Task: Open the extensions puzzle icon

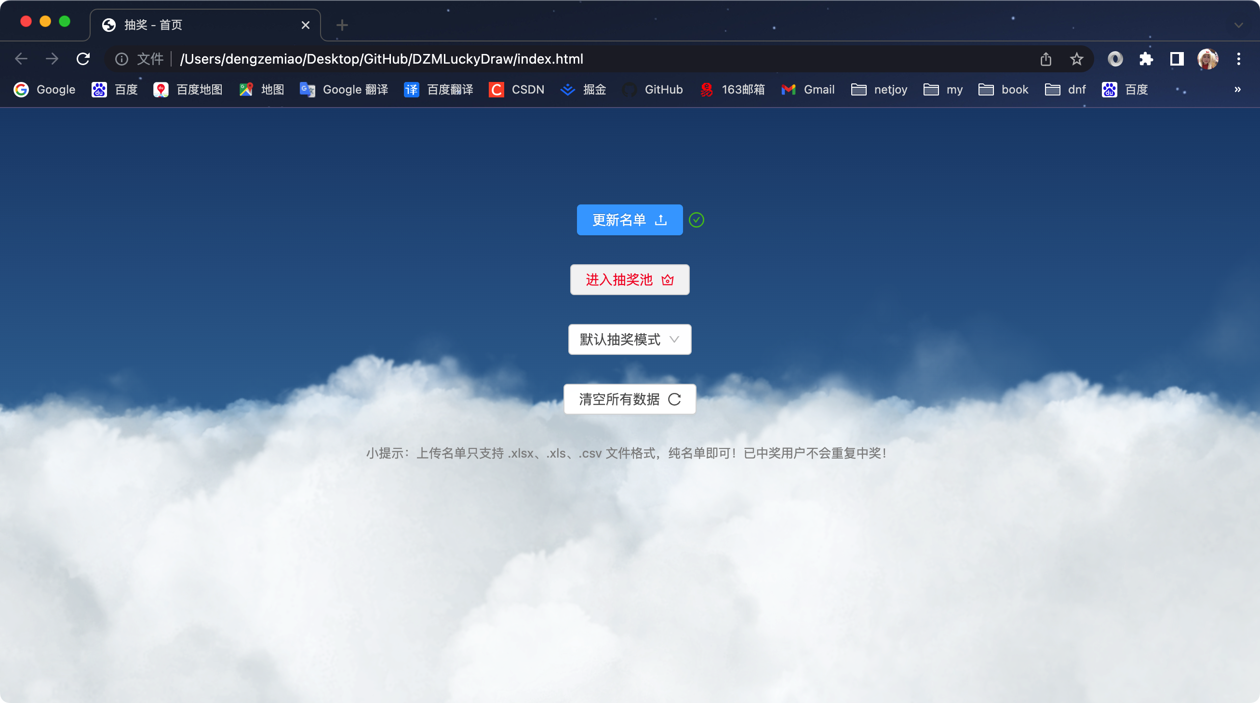Action: pyautogui.click(x=1146, y=59)
